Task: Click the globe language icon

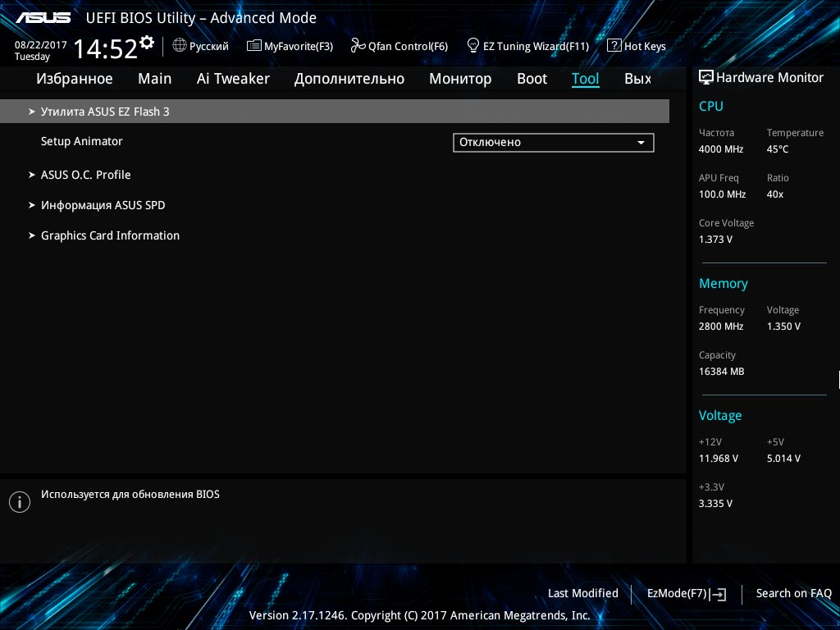Action: [x=180, y=46]
